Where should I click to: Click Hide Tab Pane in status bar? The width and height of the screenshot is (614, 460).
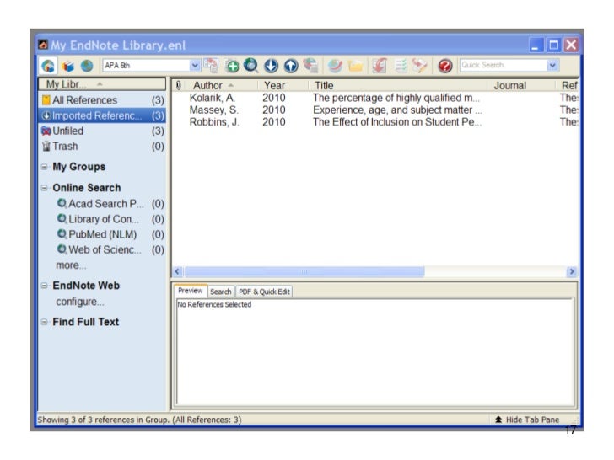(527, 420)
